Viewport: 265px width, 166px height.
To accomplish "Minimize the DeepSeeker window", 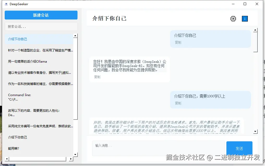I will click(x=233, y=4).
